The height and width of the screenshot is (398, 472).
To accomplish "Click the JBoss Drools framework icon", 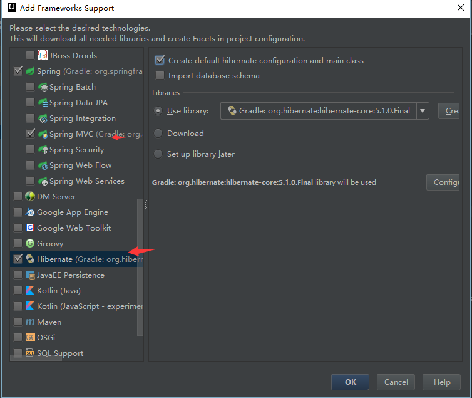I will [x=43, y=55].
